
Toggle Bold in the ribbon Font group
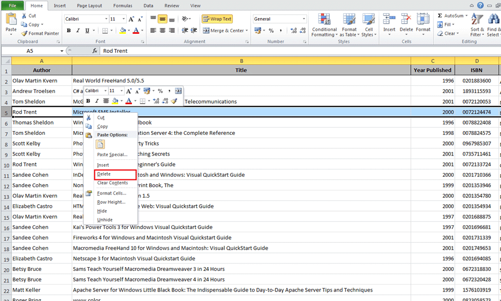[69, 31]
